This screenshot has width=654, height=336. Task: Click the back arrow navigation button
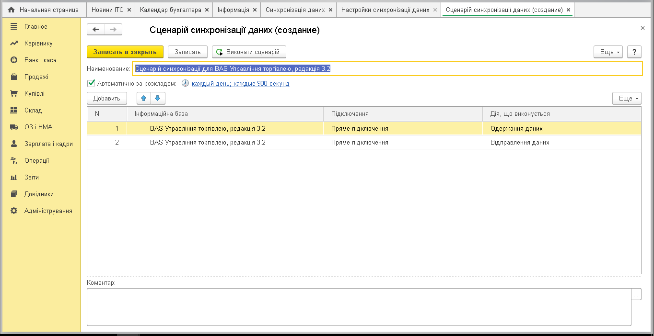coord(96,30)
